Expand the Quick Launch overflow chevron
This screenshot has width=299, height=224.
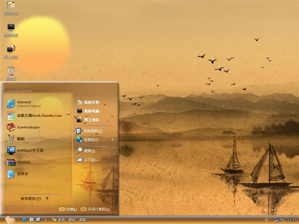[x=45, y=220]
